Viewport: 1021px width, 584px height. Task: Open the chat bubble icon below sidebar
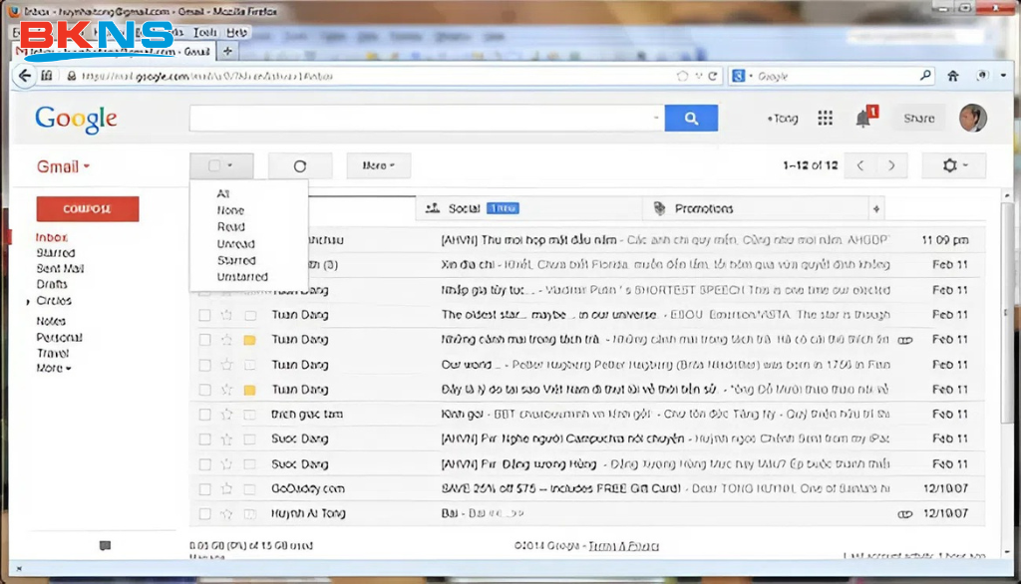(x=105, y=546)
